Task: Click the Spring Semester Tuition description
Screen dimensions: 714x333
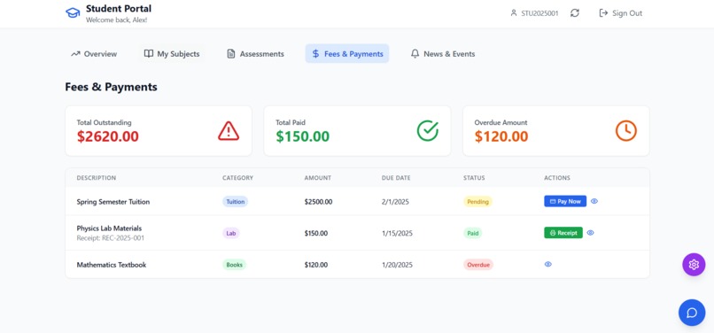Action: [113, 202]
